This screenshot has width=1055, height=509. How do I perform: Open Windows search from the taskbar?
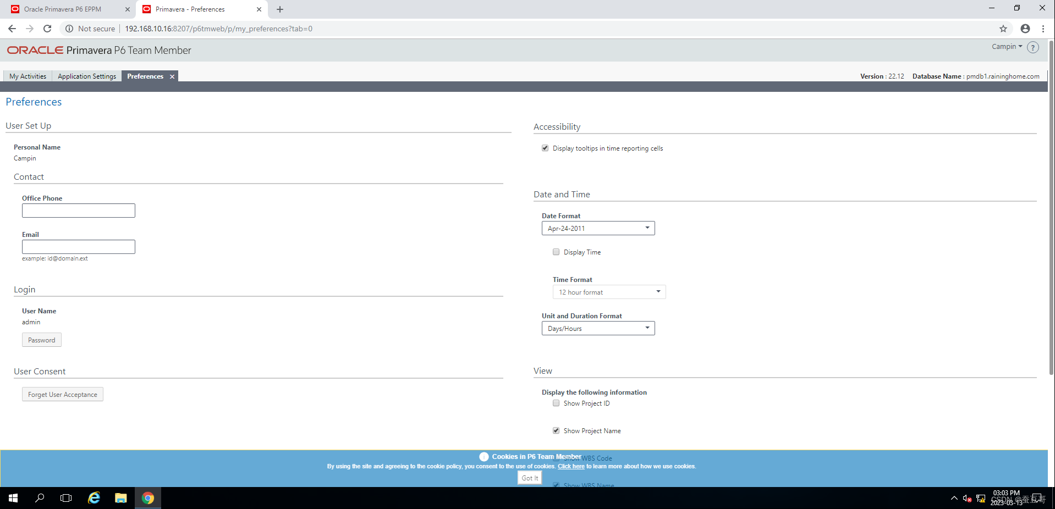(x=39, y=497)
